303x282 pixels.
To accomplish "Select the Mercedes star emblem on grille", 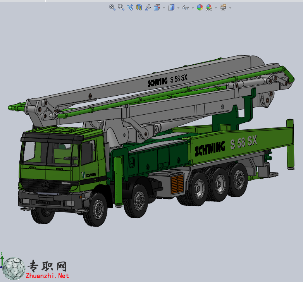I will coord(46,186).
